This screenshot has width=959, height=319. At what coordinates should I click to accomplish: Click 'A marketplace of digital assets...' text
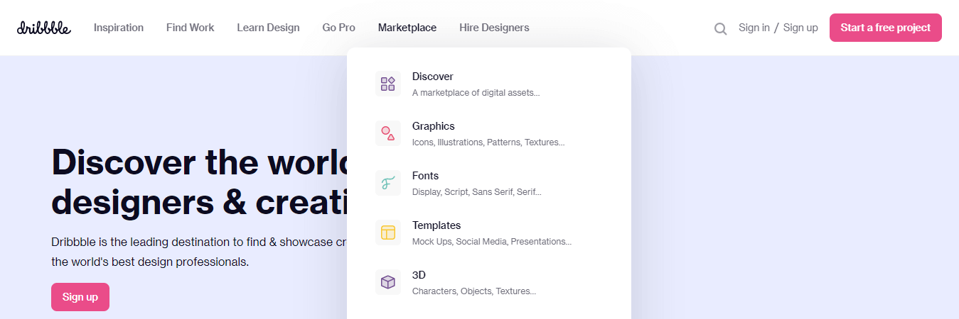tap(476, 93)
